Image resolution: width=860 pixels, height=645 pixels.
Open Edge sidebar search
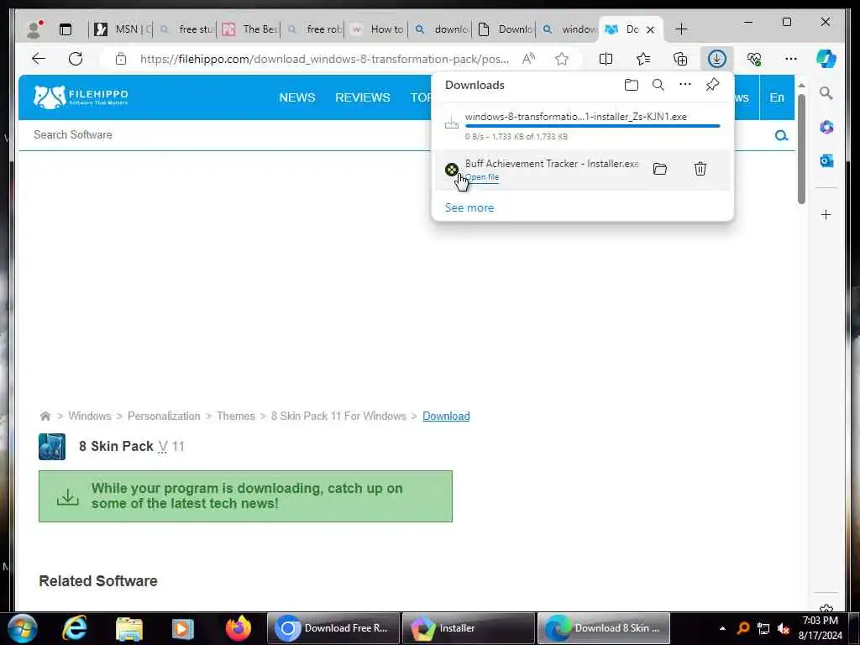point(826,93)
